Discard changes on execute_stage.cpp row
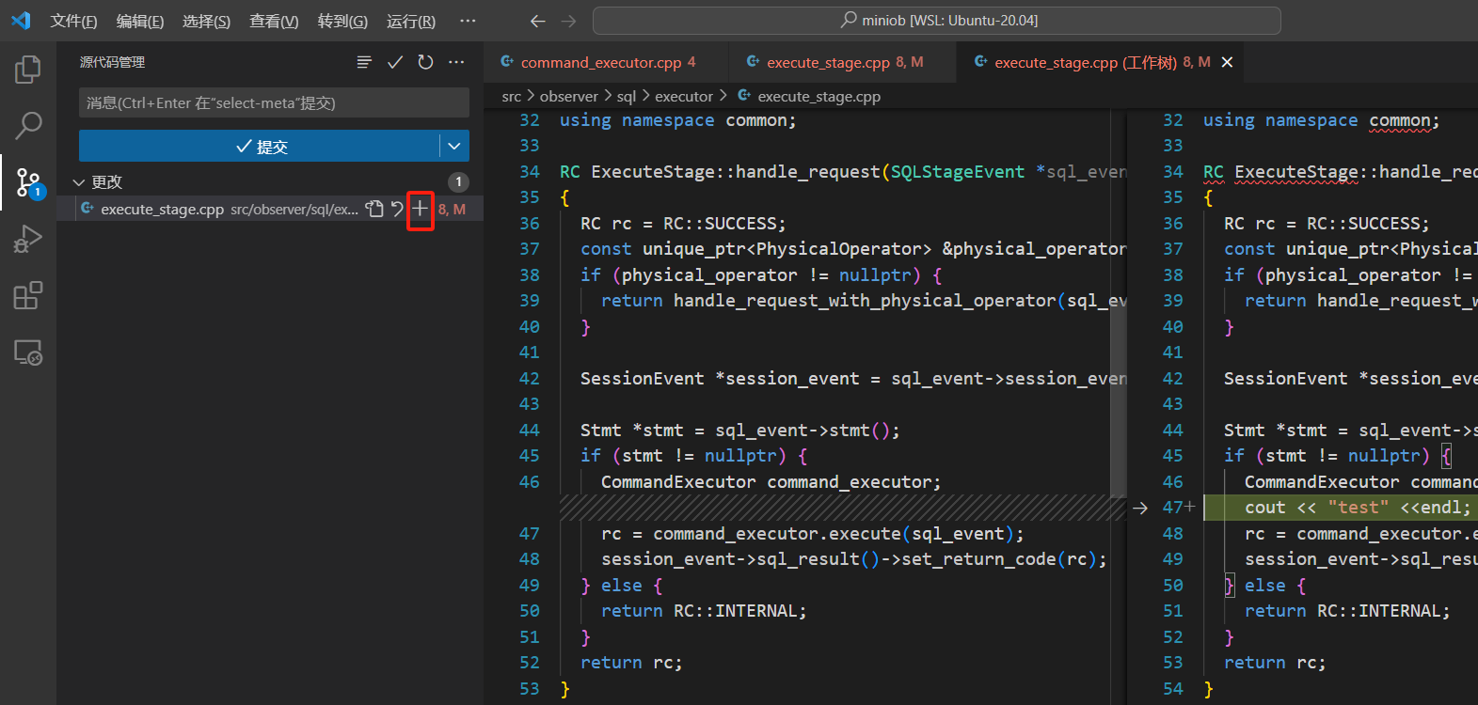This screenshot has height=705, width=1478. 397,209
